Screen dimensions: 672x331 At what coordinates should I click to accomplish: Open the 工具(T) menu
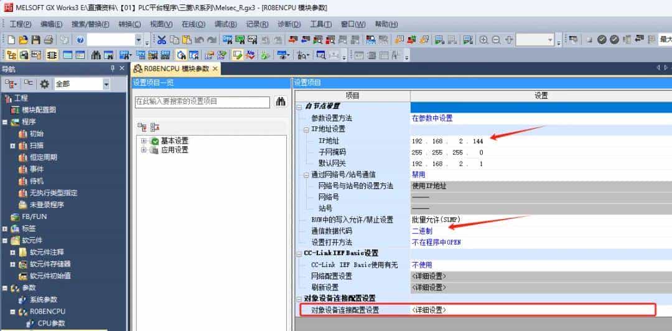tap(321, 24)
